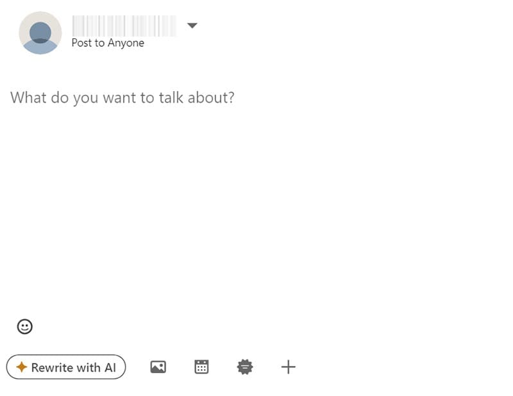Open the schedule post calendar icon
This screenshot has height=396, width=513.
coord(201,367)
